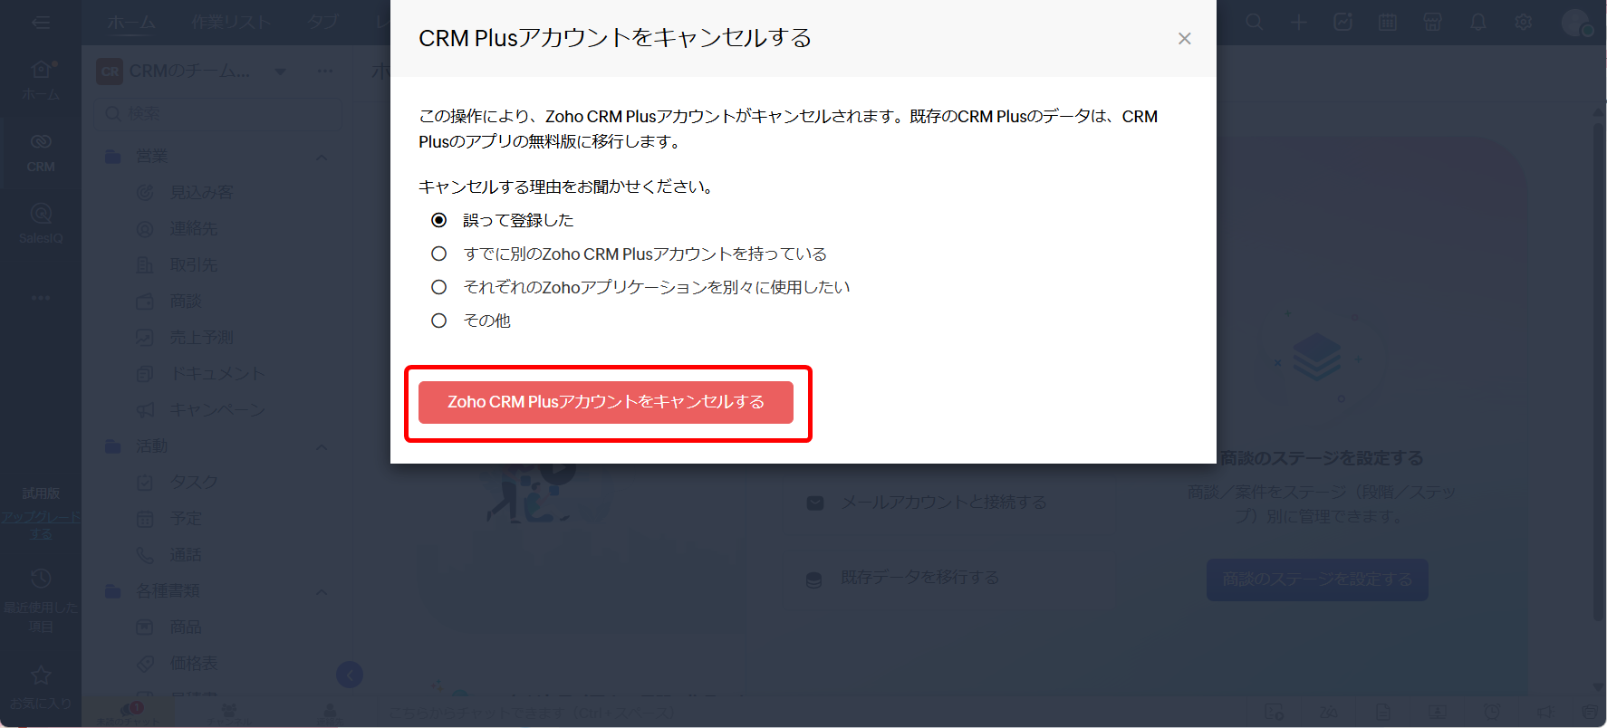Confirm Zoho CRM Plusアカウントをキャンセルする button
1607x728 pixels.
(x=606, y=402)
